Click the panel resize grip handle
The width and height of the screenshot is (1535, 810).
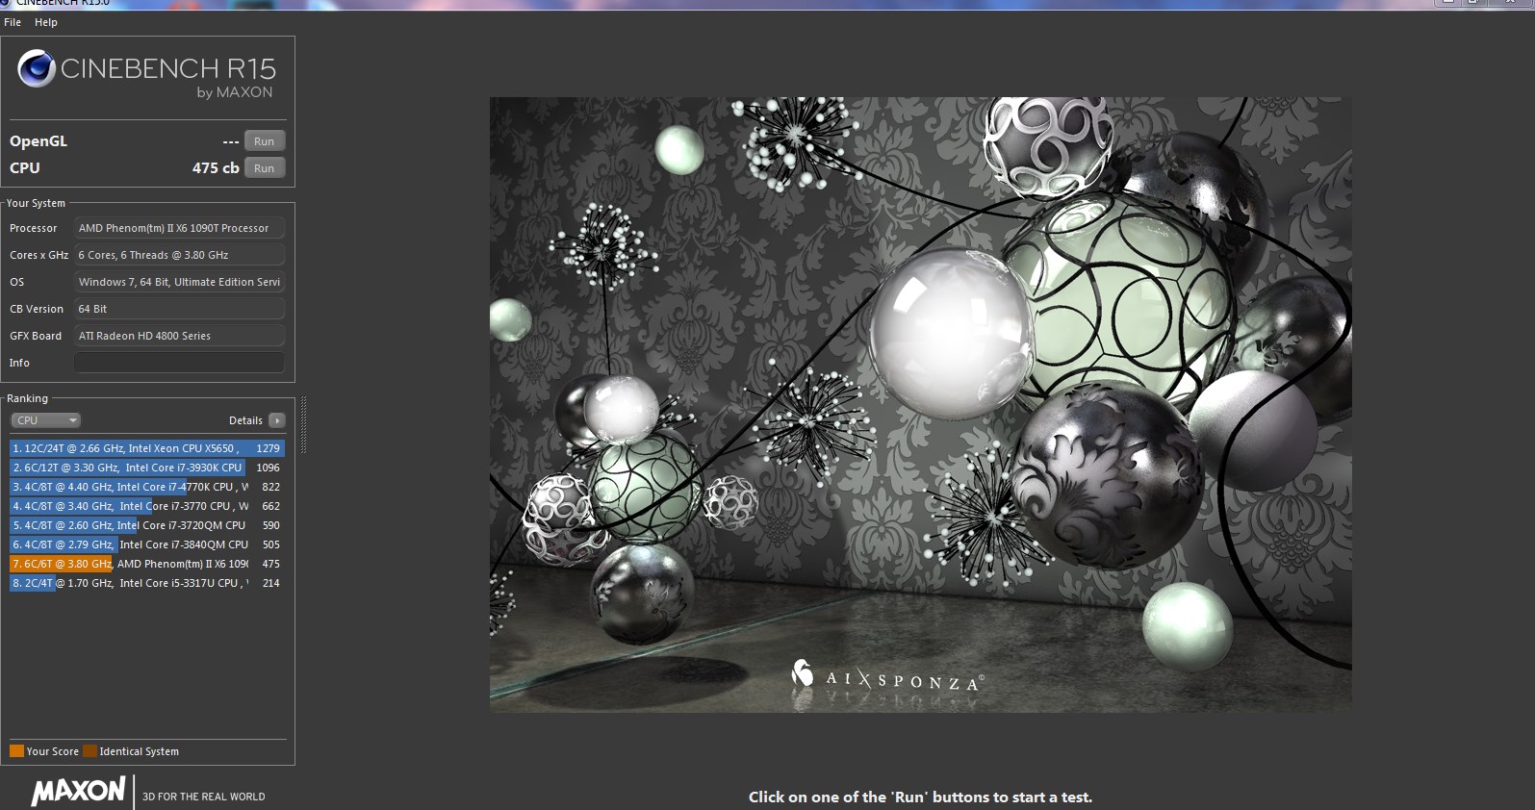click(x=303, y=424)
